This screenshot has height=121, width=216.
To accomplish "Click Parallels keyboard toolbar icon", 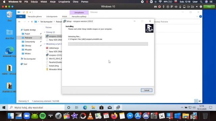I will tap(155, 7).
